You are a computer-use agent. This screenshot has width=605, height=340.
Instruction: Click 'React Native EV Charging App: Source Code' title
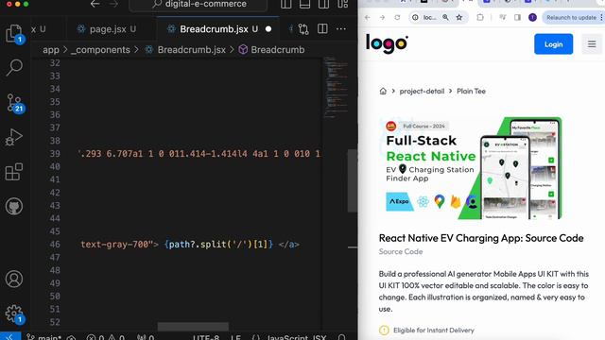click(481, 238)
